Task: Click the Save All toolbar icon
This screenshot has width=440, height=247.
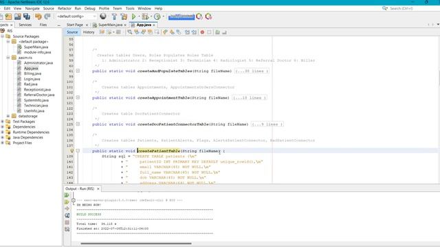Action: pyautogui.click(x=27, y=16)
